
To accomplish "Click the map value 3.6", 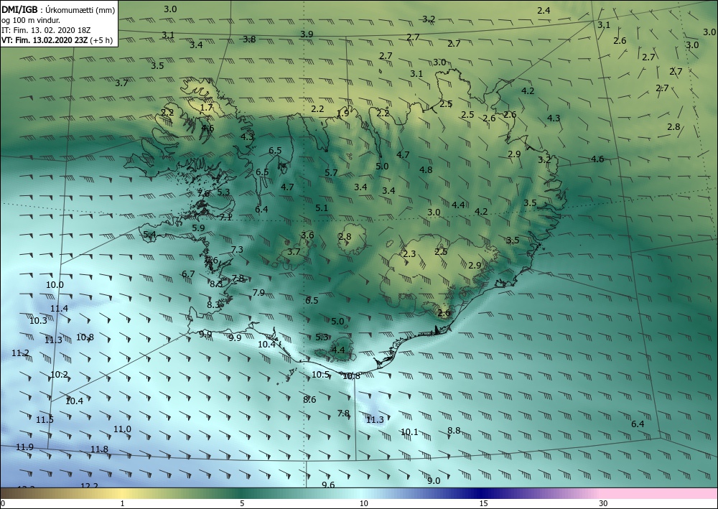I will [x=307, y=235].
